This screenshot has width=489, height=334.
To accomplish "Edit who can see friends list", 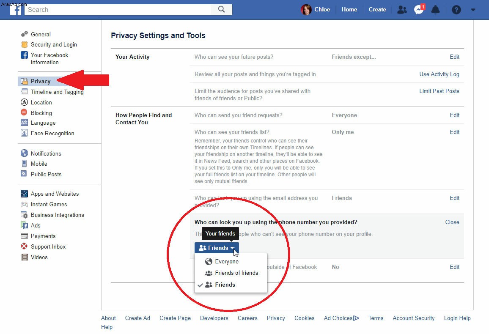I will coord(454,132).
